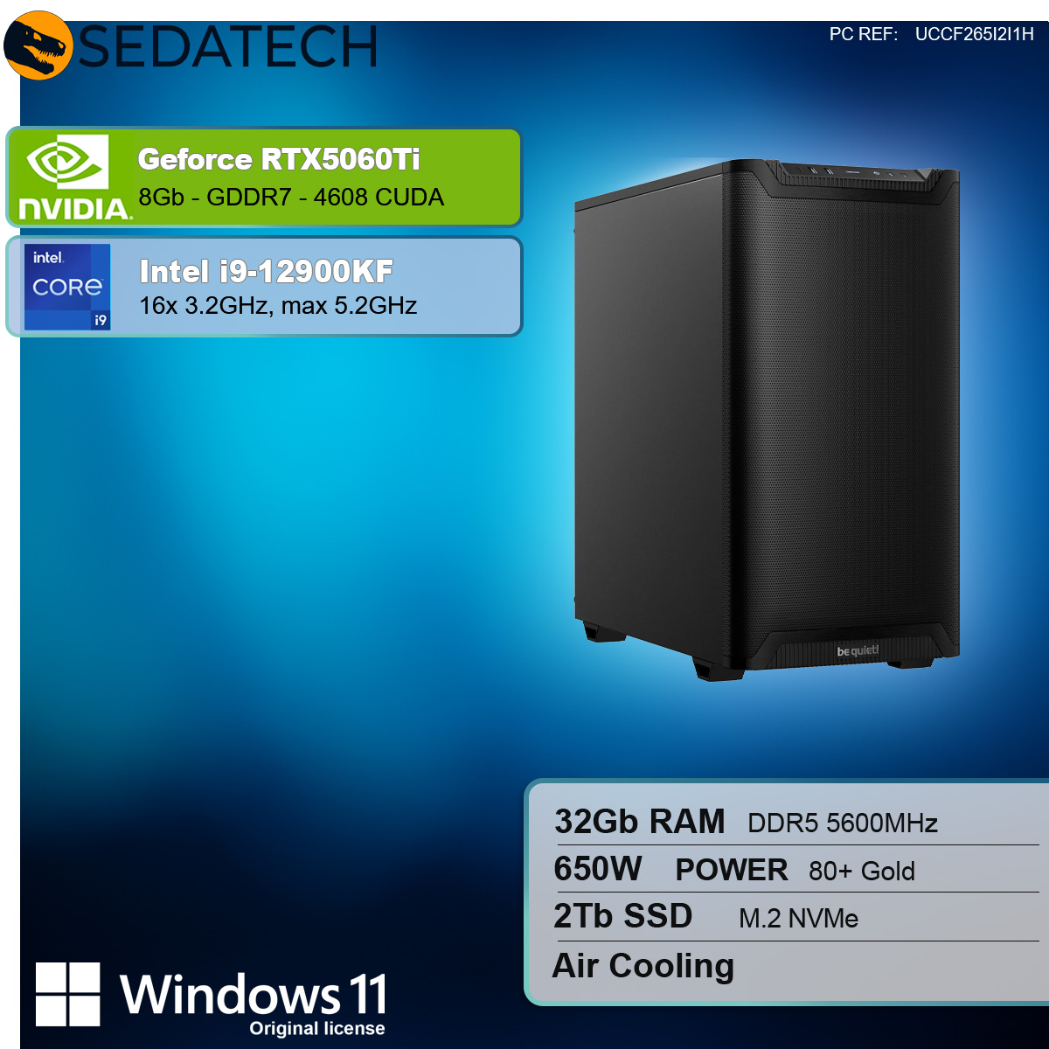The image size is (1049, 1049).
Task: Click the be quiet! logo on case
Action: tap(858, 650)
